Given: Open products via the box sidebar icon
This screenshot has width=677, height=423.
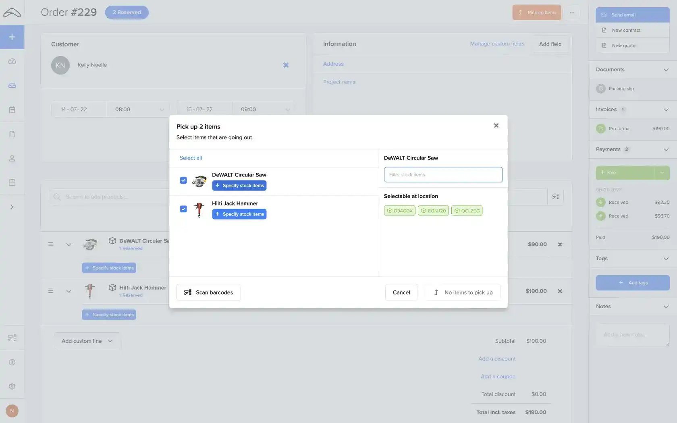Looking at the screenshot, I should pos(12,182).
